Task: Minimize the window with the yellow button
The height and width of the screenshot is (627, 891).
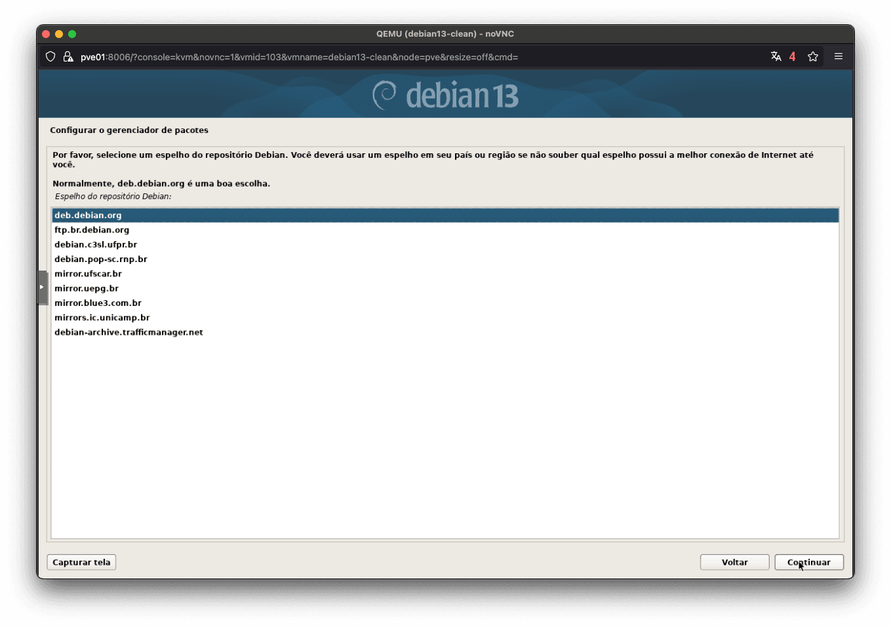Action: [59, 34]
